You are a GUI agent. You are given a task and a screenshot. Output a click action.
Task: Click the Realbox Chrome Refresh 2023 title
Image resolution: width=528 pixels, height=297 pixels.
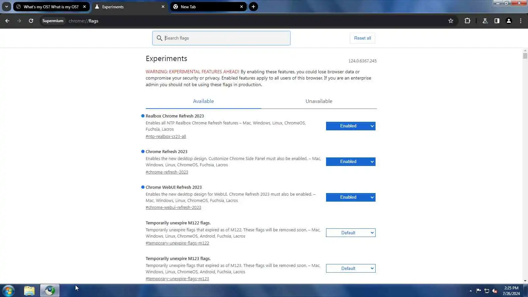(x=175, y=116)
